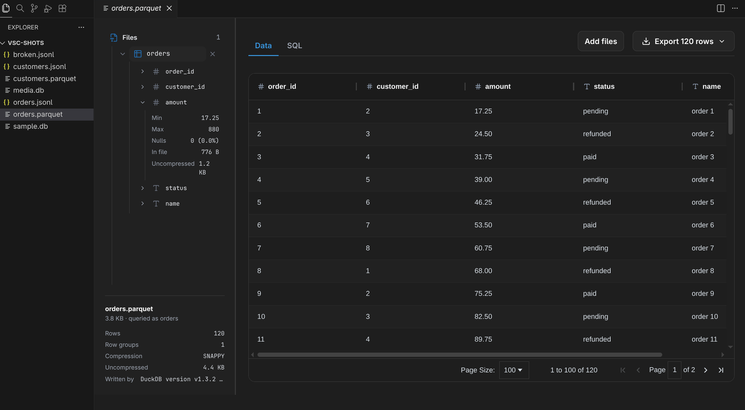
Task: Go to the next page arrow
Action: 705,370
